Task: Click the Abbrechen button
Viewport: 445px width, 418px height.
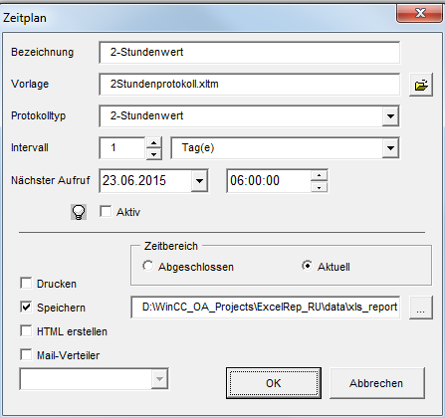Action: pos(377,383)
